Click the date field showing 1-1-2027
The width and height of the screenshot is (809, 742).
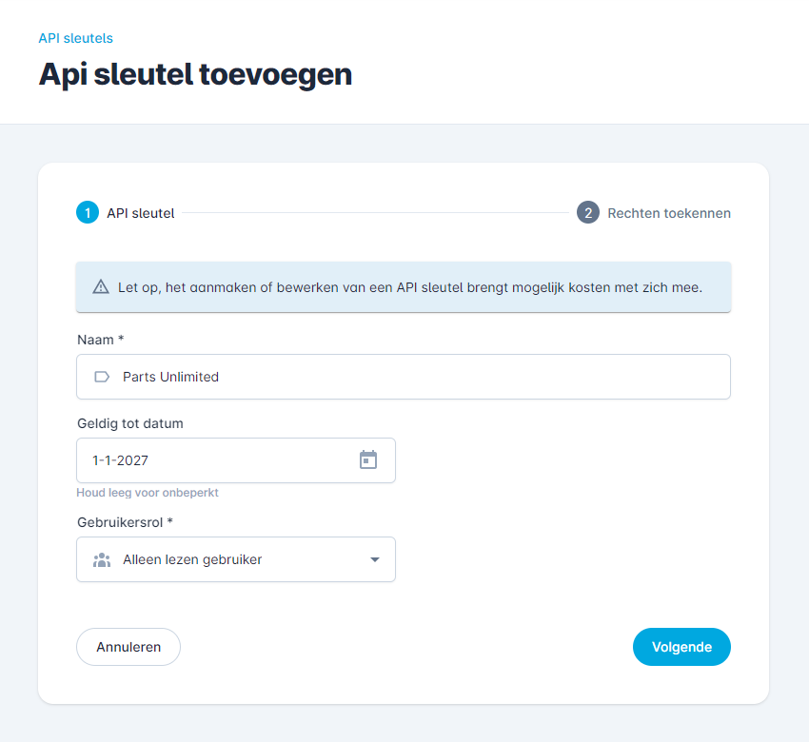point(236,460)
